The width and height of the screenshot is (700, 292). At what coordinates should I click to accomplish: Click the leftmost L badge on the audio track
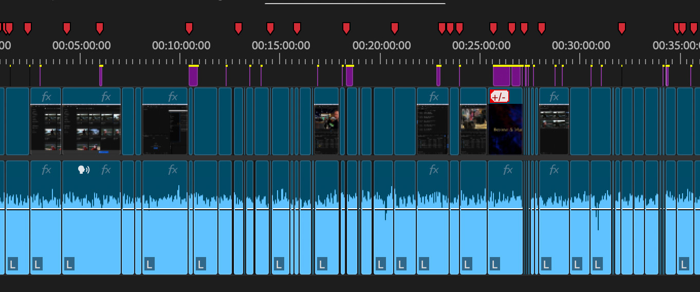[x=13, y=264]
